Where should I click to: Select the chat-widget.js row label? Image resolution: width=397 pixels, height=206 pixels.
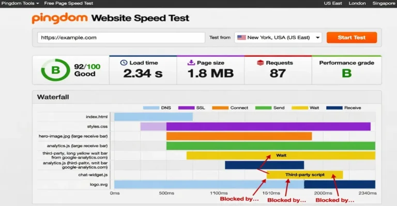coord(93,175)
